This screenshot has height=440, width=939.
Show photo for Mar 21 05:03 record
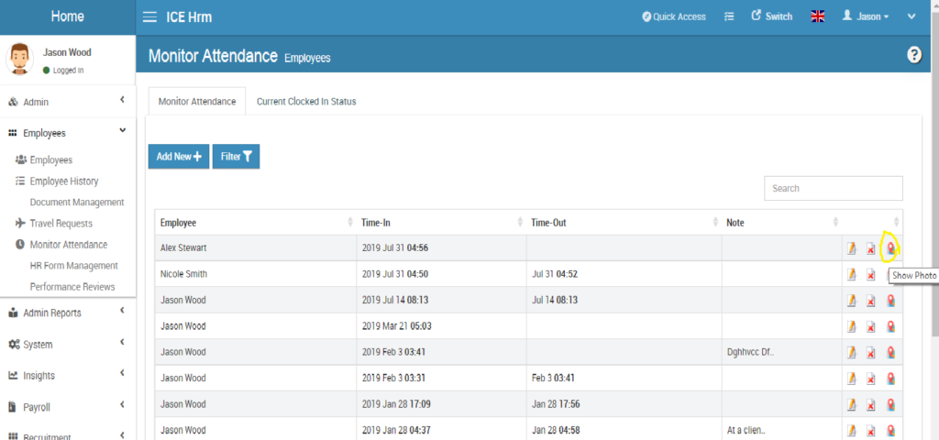890,326
